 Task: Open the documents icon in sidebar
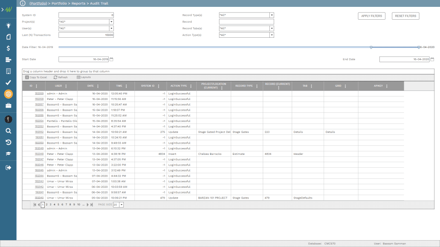[8, 37]
